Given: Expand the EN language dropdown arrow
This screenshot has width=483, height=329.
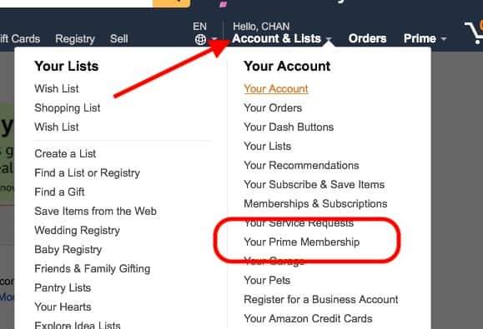Looking at the screenshot, I should pos(214,39).
